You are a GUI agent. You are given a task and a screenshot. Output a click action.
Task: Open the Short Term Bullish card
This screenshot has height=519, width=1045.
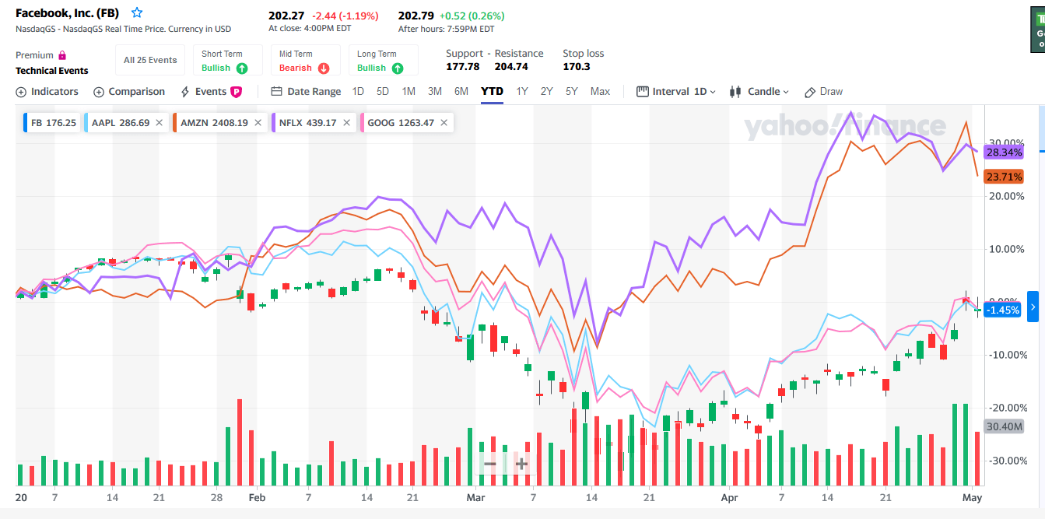[228, 60]
